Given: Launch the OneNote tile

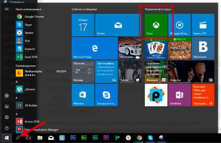Looking at the screenshot, I should [x=180, y=95].
